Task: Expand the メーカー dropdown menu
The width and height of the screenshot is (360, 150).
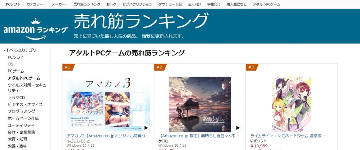Action: tap(60, 4)
